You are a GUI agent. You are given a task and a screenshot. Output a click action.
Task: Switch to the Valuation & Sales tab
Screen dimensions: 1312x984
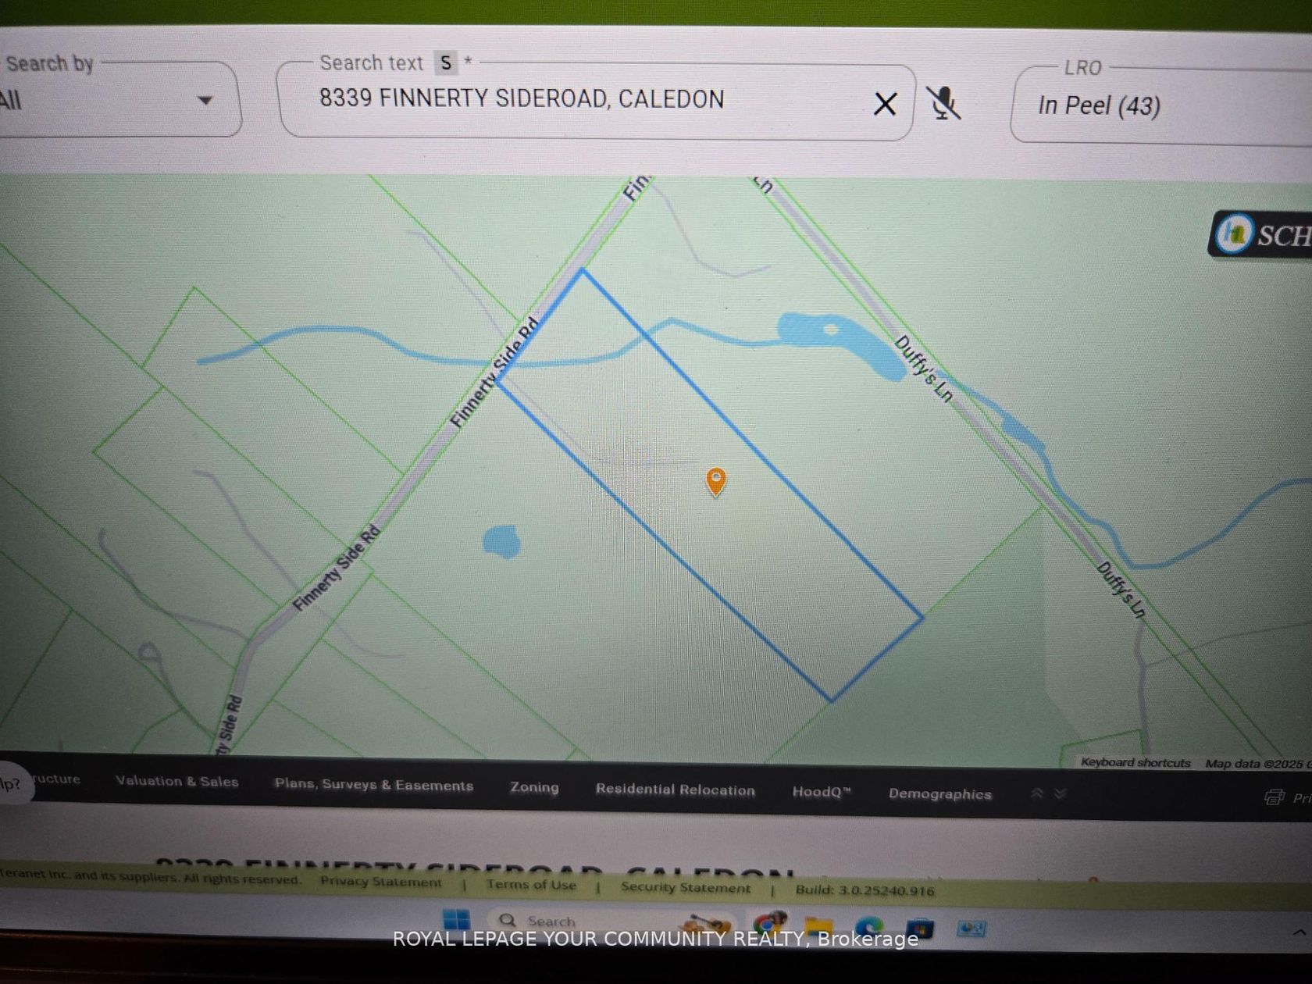pyautogui.click(x=176, y=781)
